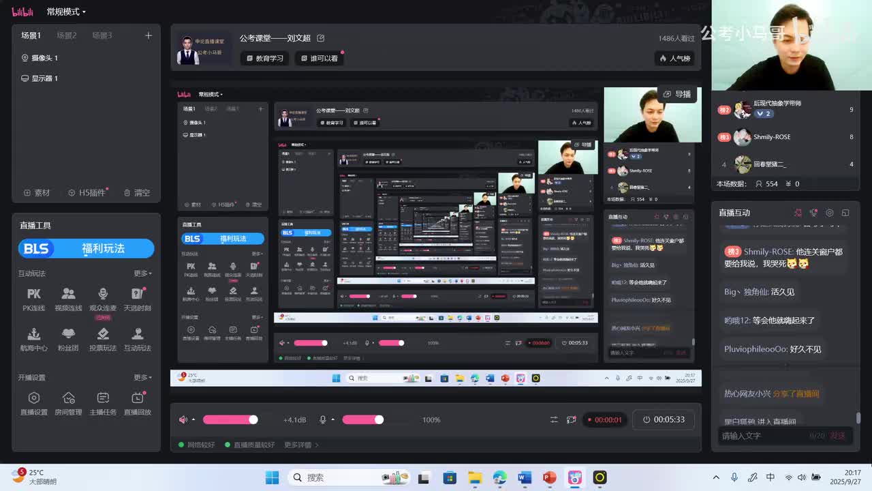This screenshot has height=491, width=872.
Task: Start 视频连线 video link tool
Action: tap(68, 299)
